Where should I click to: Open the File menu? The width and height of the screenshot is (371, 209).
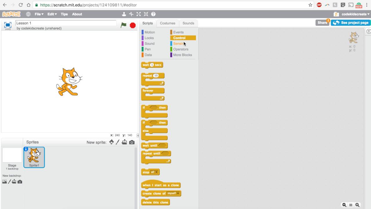tap(39, 14)
